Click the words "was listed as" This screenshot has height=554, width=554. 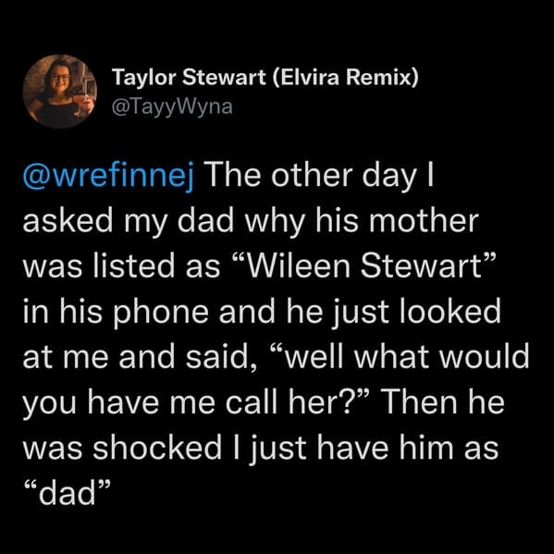point(121,266)
